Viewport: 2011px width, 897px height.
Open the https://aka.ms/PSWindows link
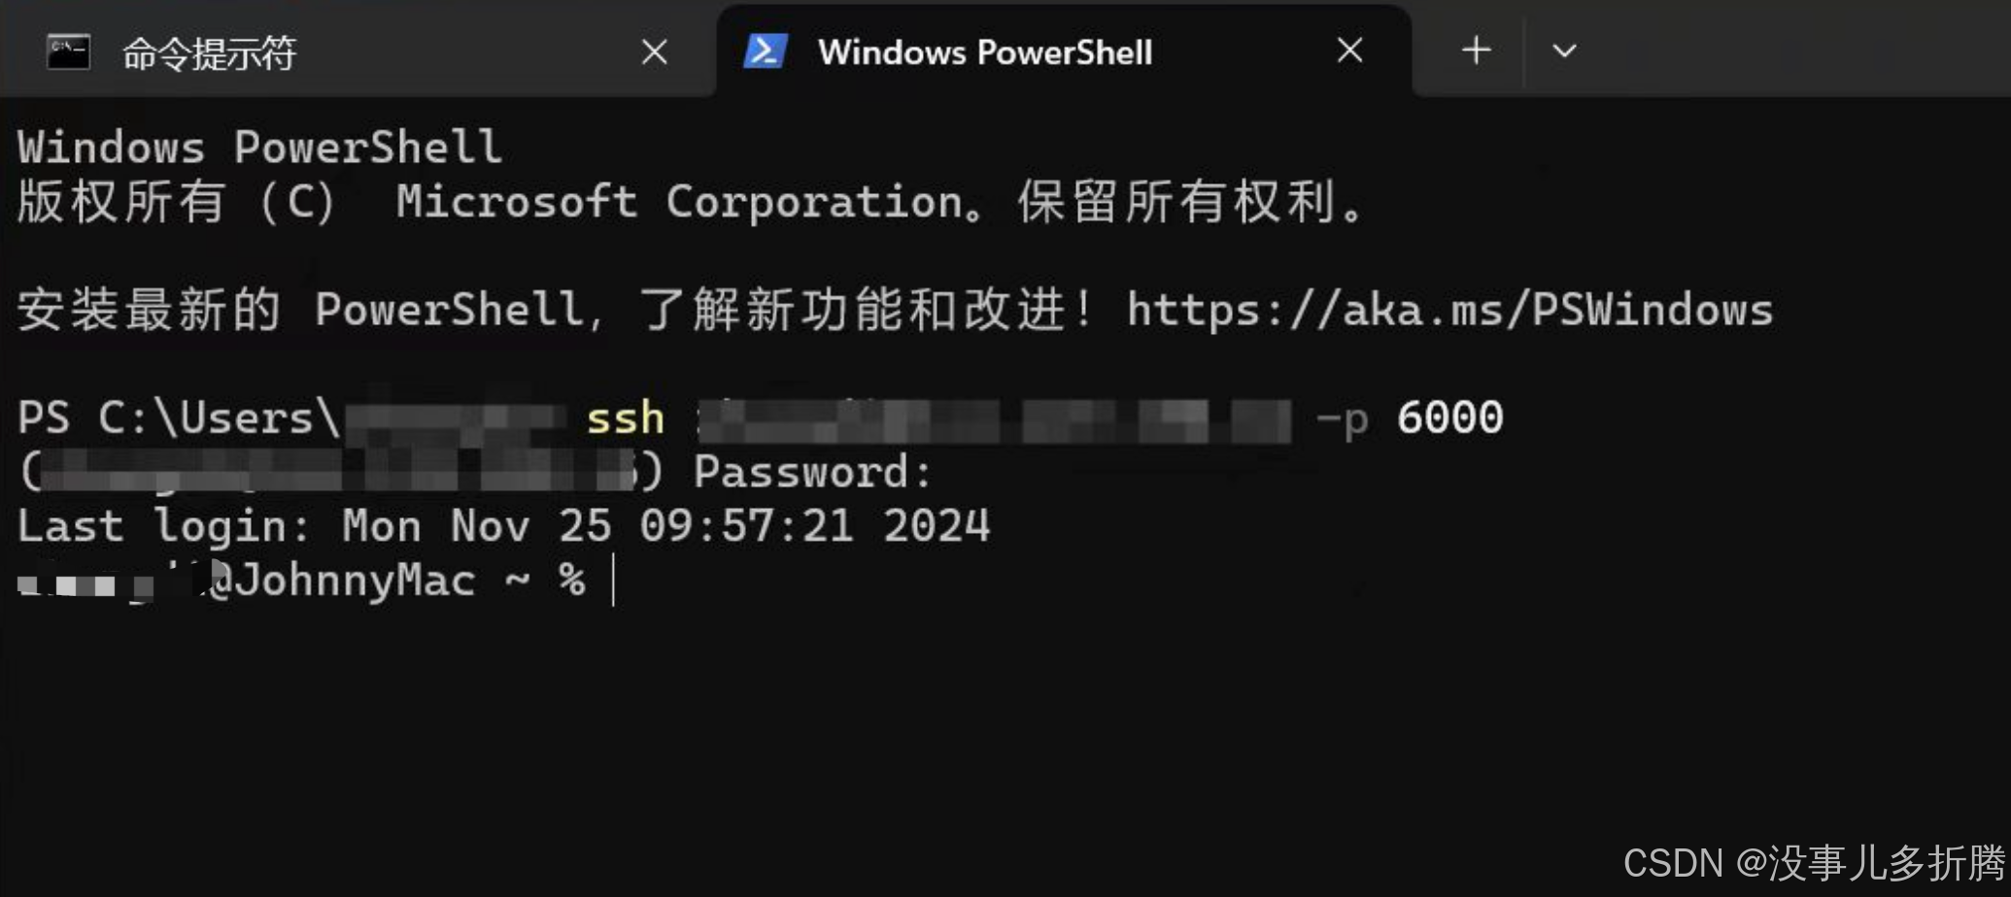coord(1449,311)
